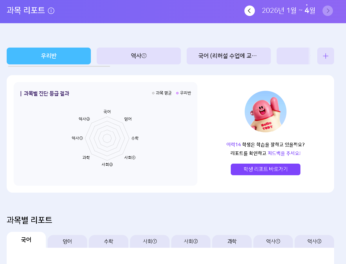Toggle 우리반 legend marker

(x=177, y=93)
